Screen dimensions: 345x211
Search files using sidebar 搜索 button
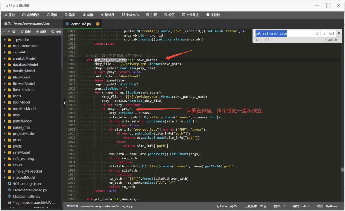[x=56, y=32]
